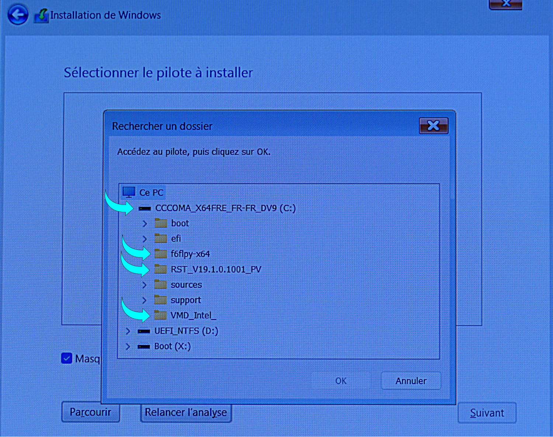Close the Installation de Windows window
This screenshot has height=437, width=553.
(x=505, y=4)
